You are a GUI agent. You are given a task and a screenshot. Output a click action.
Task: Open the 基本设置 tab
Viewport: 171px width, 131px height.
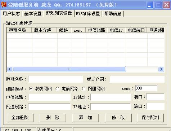[x=33, y=14]
